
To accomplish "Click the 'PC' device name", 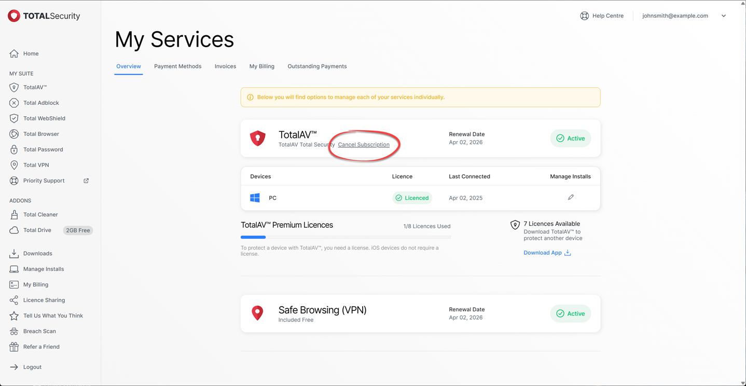I will point(272,198).
